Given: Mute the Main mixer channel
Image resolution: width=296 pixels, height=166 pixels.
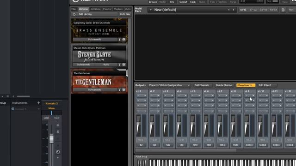Looking at the screenshot, I should [x=58, y=125].
